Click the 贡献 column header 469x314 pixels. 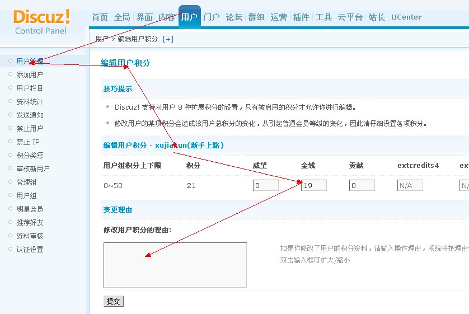click(357, 165)
